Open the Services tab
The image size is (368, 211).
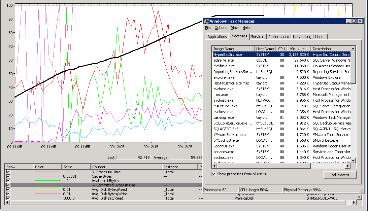258,37
